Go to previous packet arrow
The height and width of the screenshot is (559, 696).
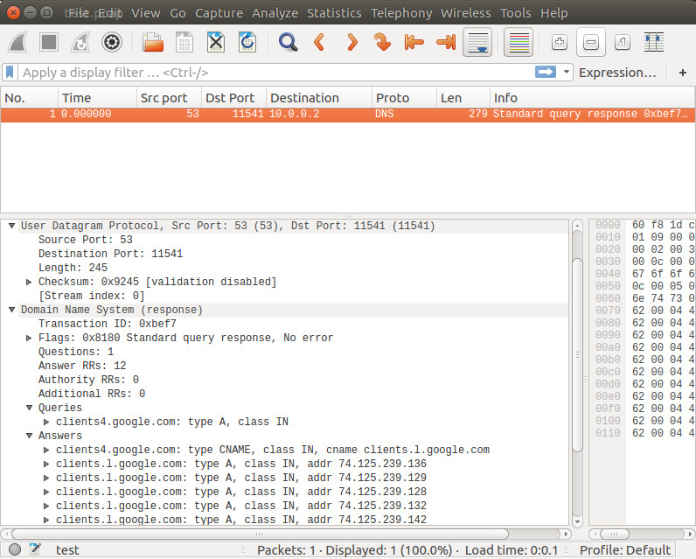tap(319, 42)
